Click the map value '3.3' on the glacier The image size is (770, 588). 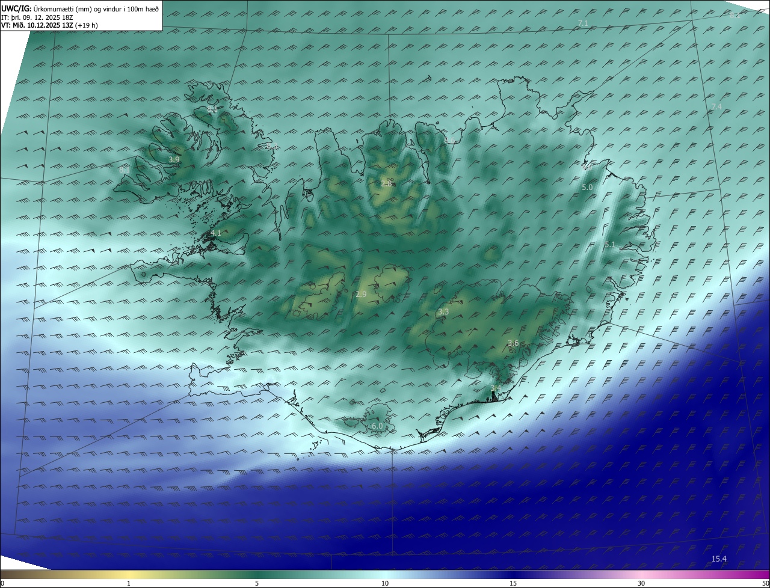[443, 311]
